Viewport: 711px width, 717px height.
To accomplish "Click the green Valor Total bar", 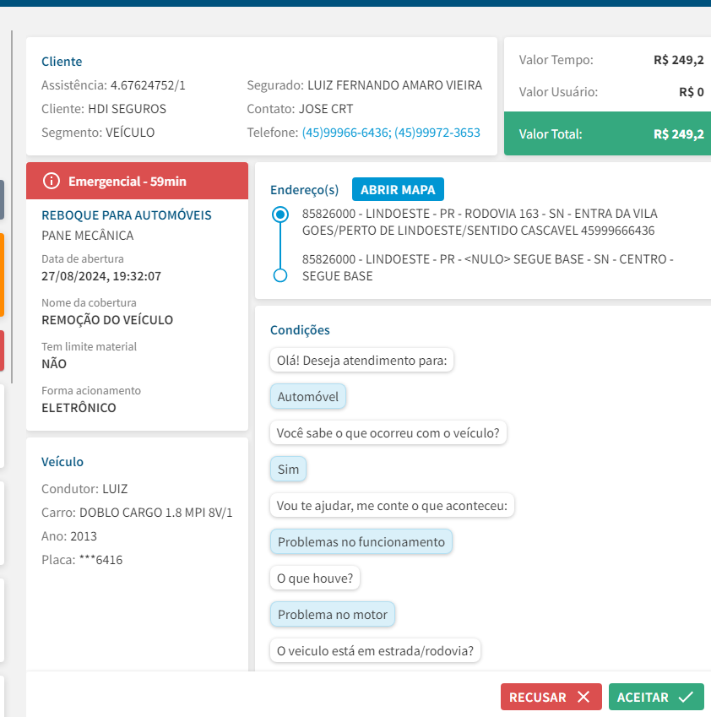I will click(x=607, y=133).
